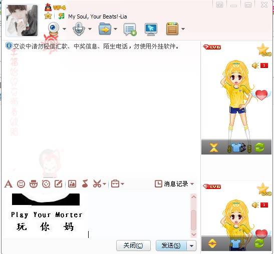
Task: Open the handwriting input pencil icon
Action: point(59,184)
